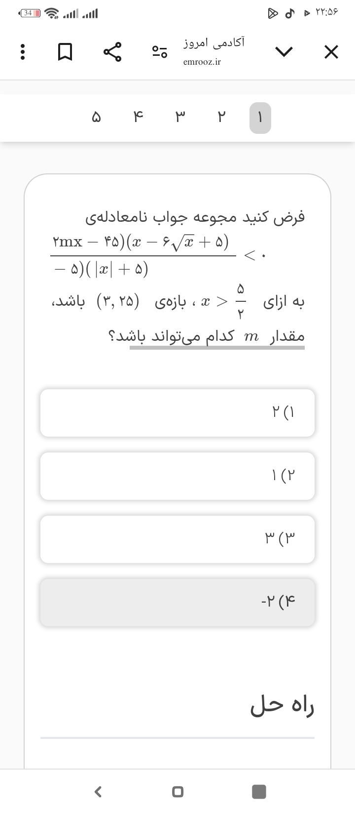This screenshot has width=355, height=815.
Task: Open the three-dot overflow menu
Action: click(21, 52)
